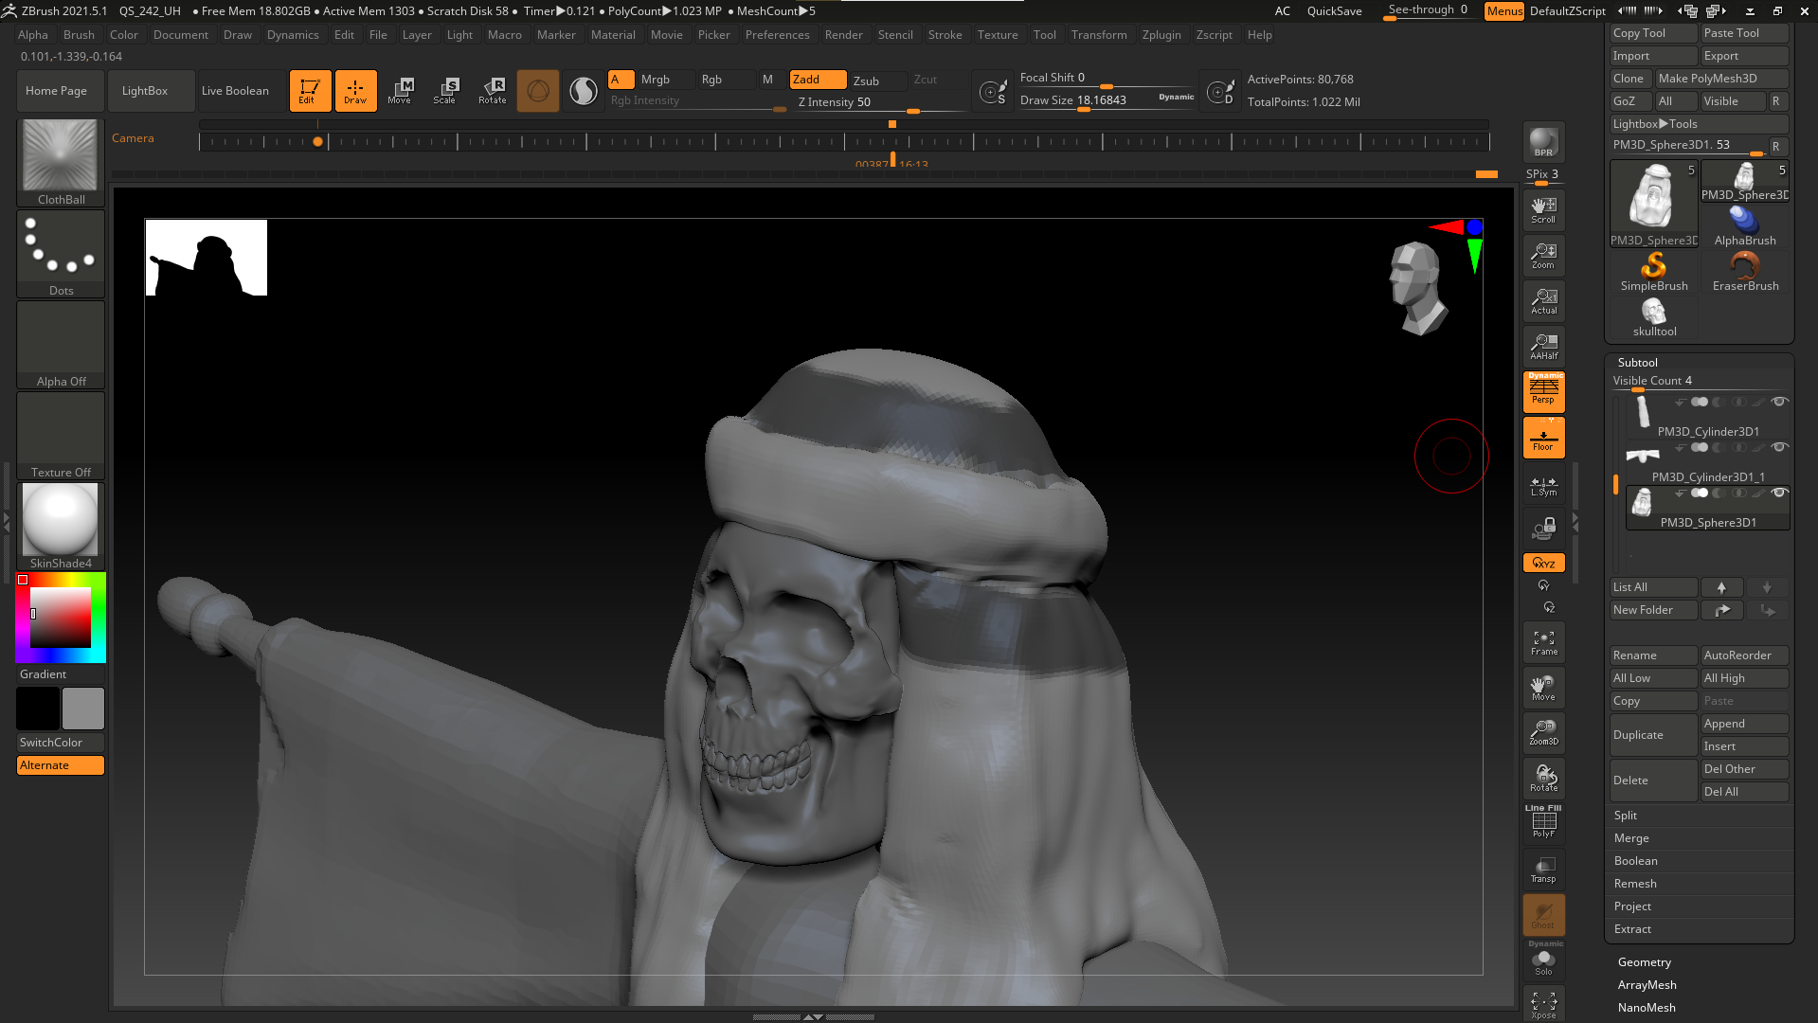Select the EraserBrush tool

pos(1745,272)
